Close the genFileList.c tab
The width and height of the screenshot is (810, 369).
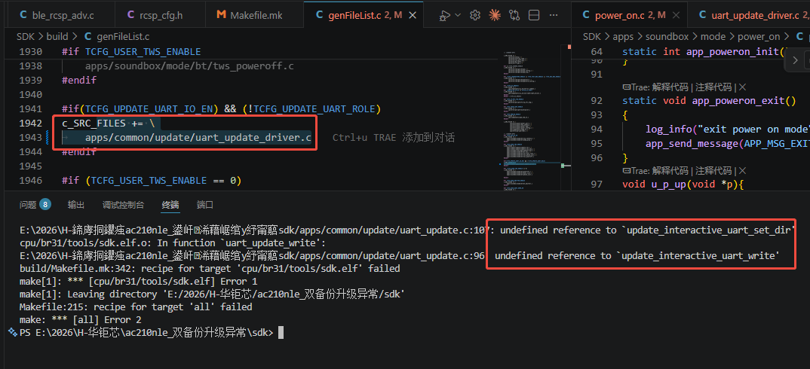413,16
